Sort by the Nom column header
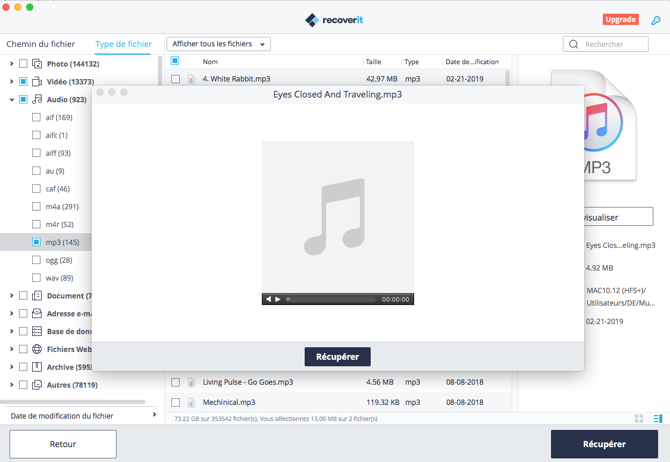This screenshot has height=462, width=670. 210,62
